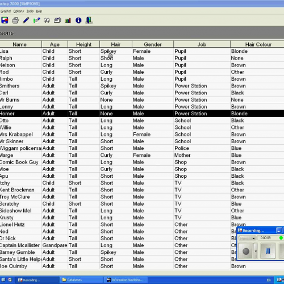Select the highlighted Homer row name cell
Image resolution: width=284 pixels, height=284 pixels.
click(x=20, y=114)
